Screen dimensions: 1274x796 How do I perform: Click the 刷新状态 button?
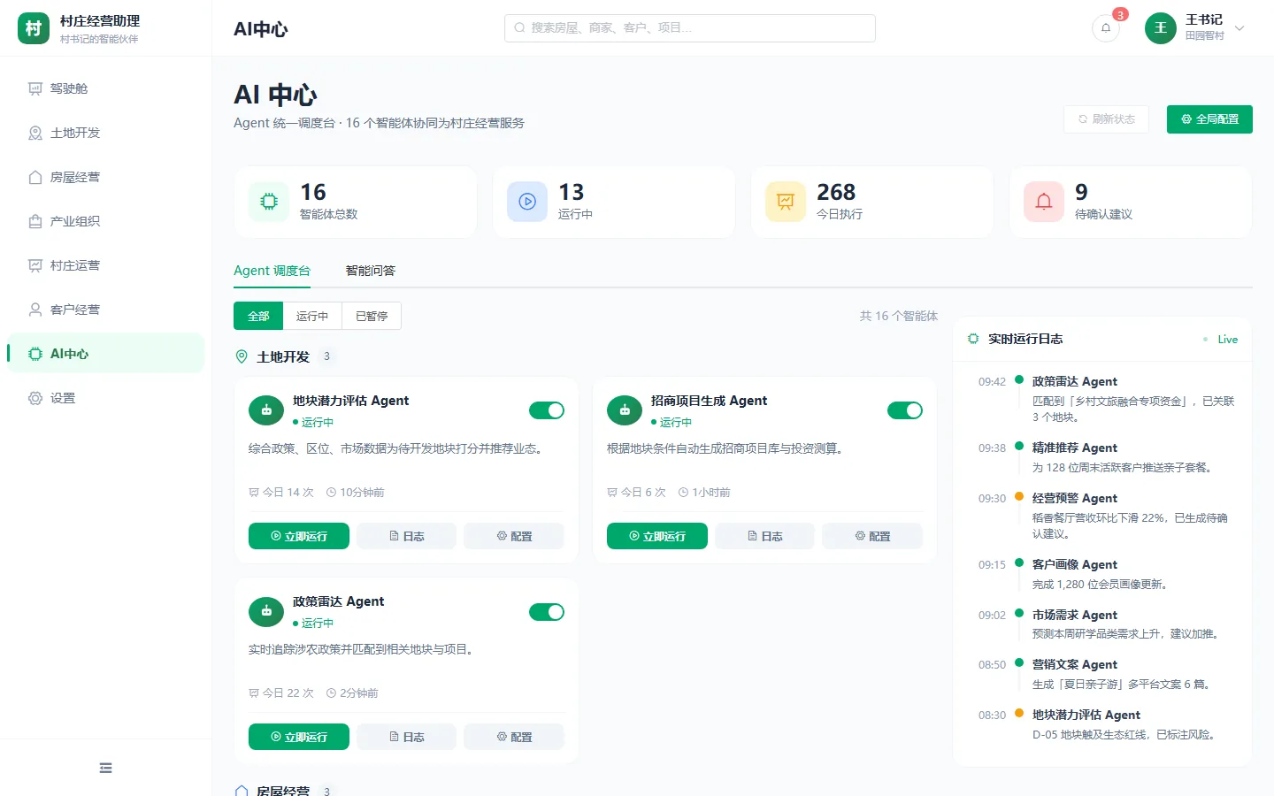point(1106,119)
